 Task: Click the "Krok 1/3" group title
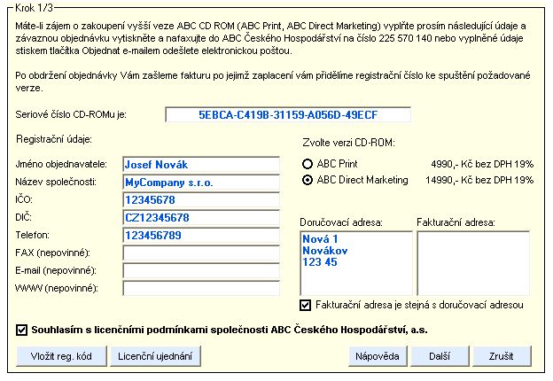[34, 8]
